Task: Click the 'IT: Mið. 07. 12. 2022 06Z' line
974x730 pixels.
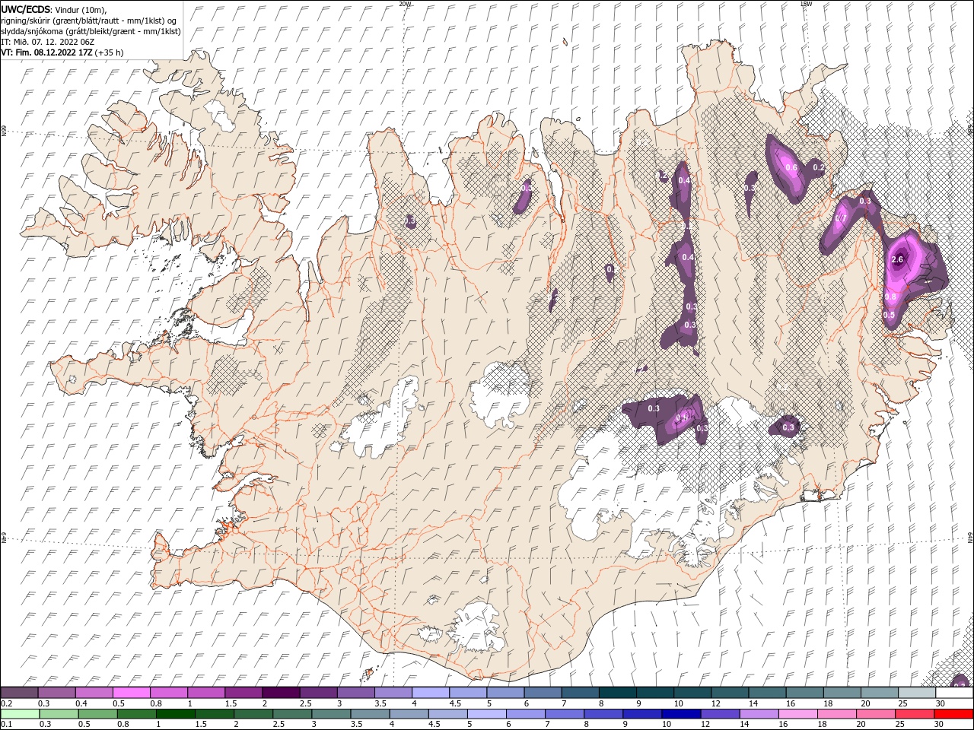Action: [47, 42]
